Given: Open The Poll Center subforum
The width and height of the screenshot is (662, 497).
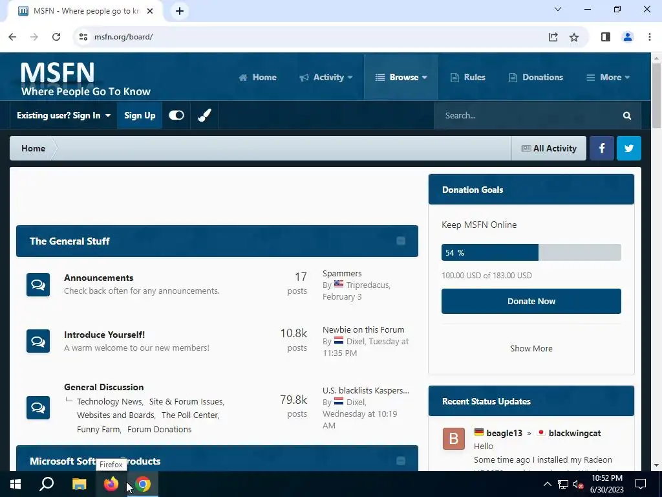Looking at the screenshot, I should point(189,415).
